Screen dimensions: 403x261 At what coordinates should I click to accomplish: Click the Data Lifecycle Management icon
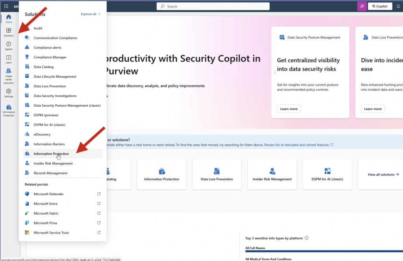[x=27, y=76]
